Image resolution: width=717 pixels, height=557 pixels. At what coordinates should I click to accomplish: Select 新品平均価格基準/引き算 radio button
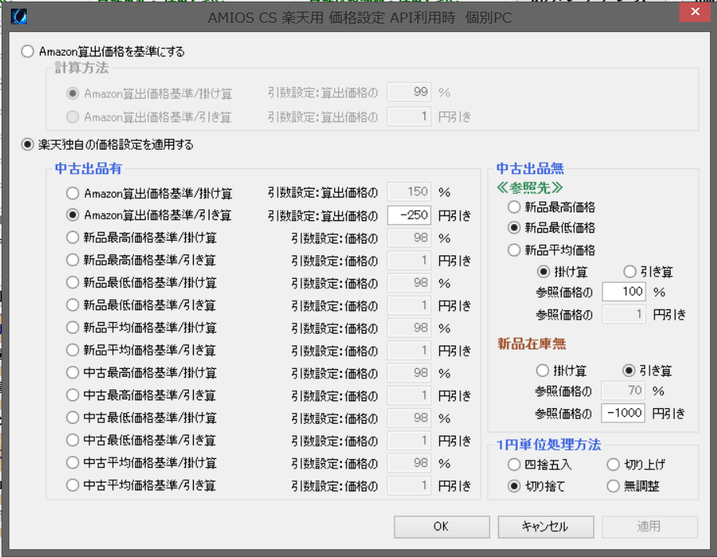pos(73,350)
